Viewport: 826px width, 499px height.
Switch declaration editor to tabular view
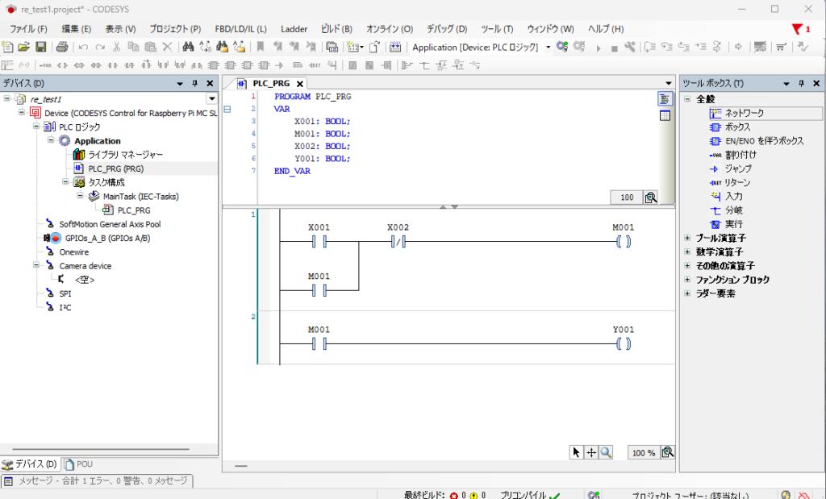pyautogui.click(x=665, y=116)
